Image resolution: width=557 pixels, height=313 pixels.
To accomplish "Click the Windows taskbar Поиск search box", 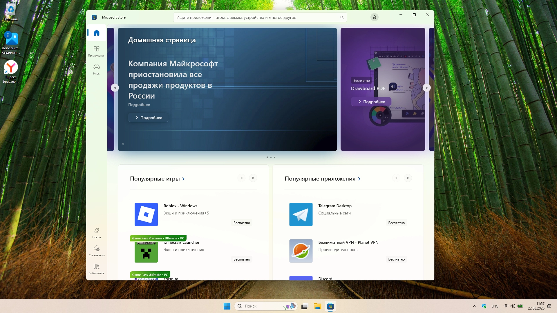I will click(x=266, y=306).
